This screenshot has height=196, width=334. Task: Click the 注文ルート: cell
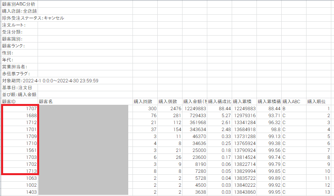point(19,25)
